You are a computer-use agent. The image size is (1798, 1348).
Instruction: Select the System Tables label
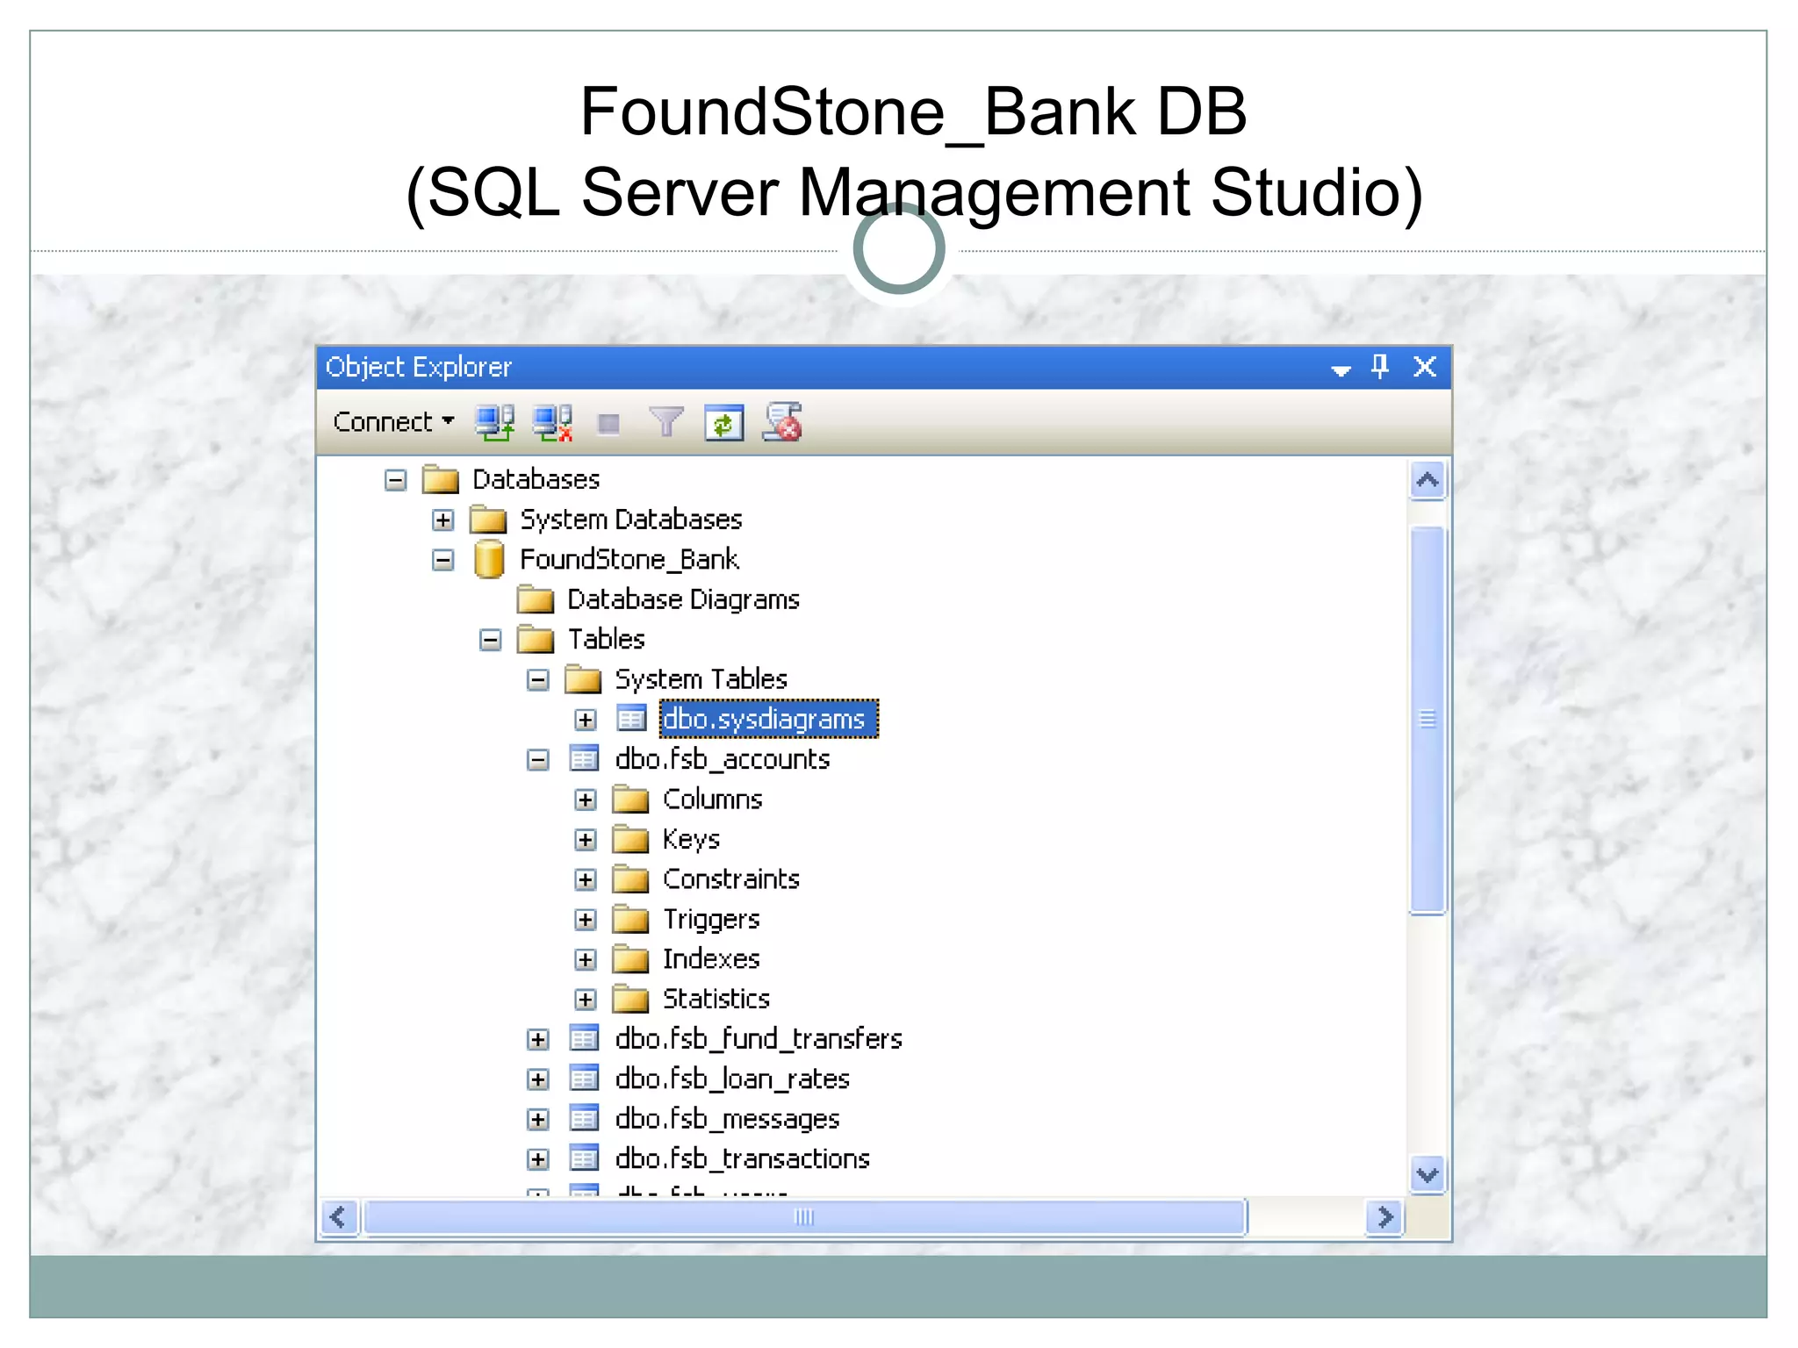point(701,679)
